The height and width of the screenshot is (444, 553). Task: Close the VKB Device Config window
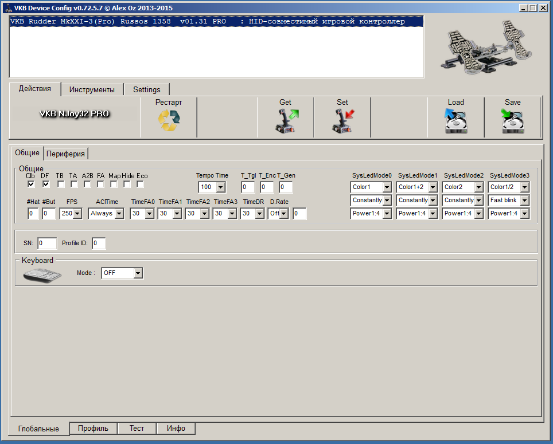tap(543, 8)
